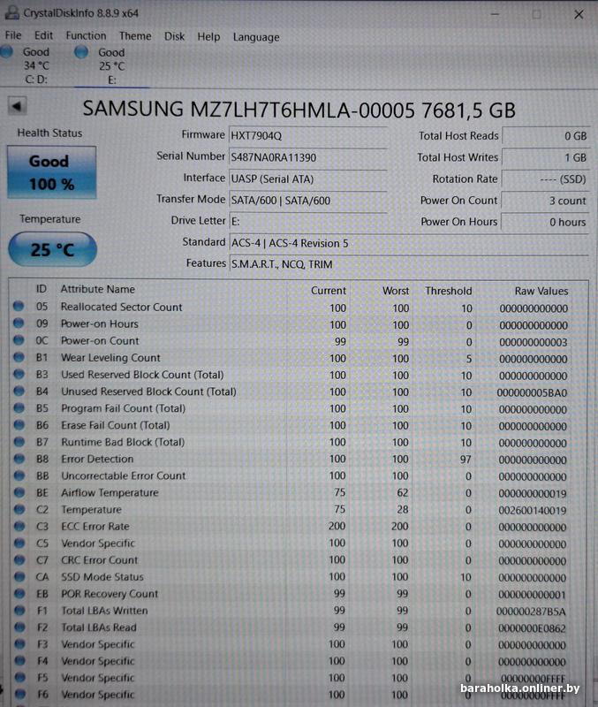Click status icon for F3 Vendor Specific

coord(19,644)
